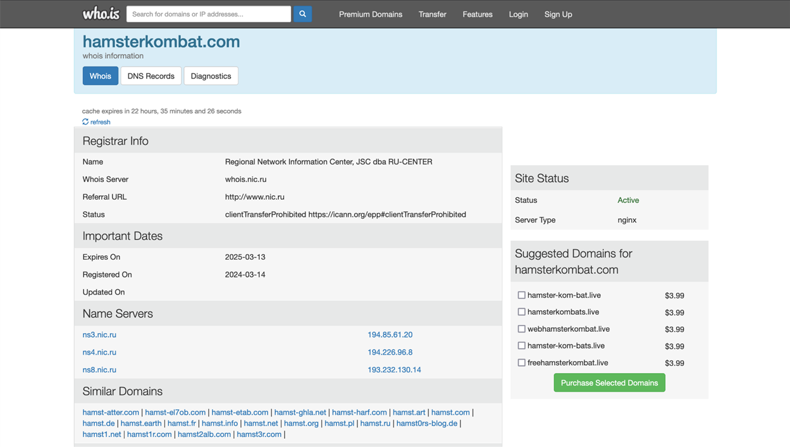Click the clientTransferProhibited status text

point(345,215)
